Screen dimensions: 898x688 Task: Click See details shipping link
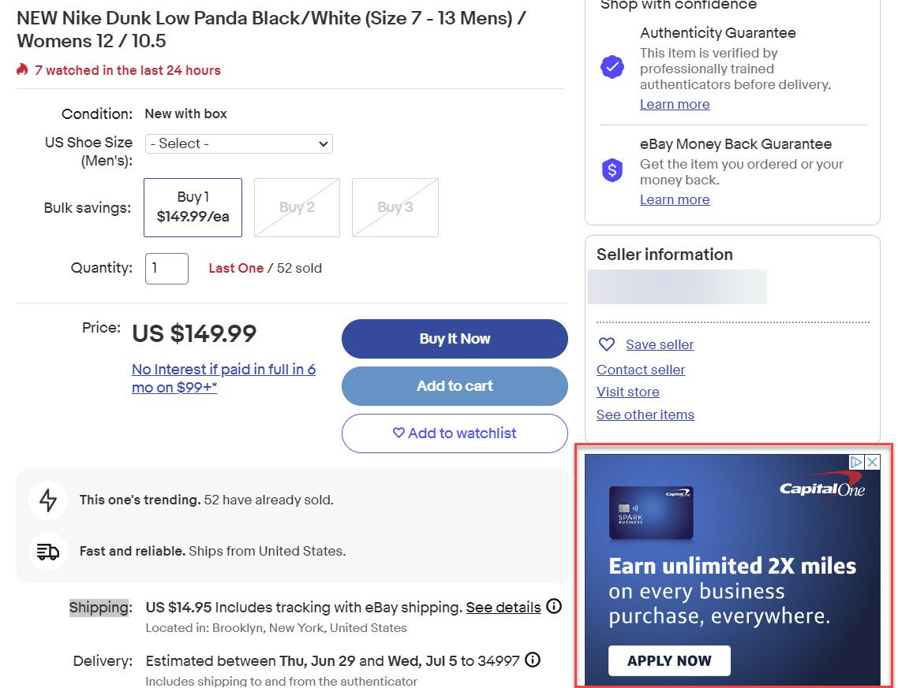(x=503, y=608)
